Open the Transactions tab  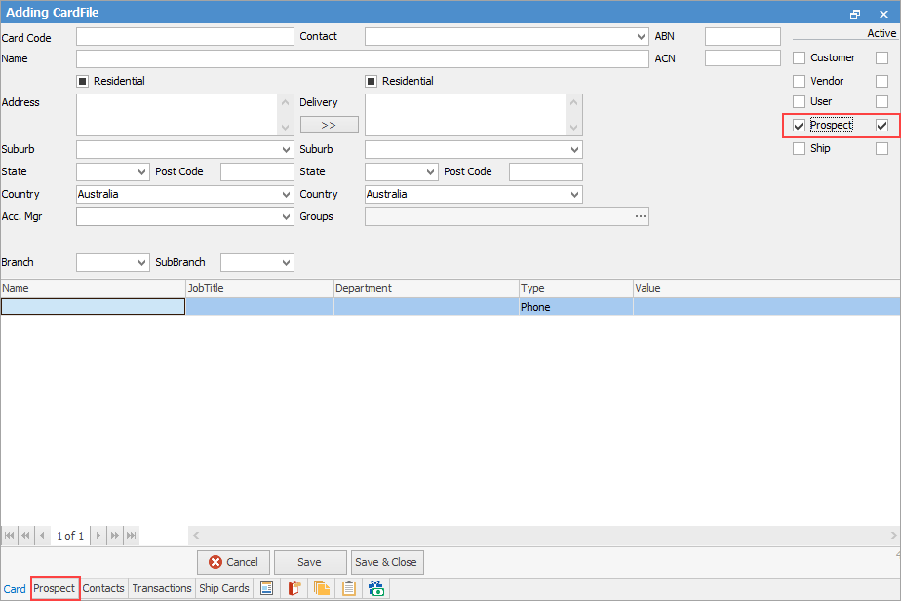(x=161, y=588)
